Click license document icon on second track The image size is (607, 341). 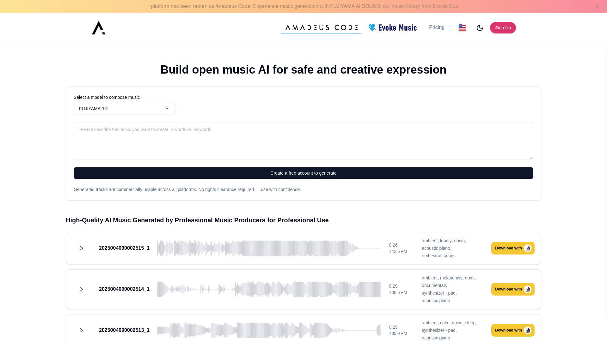[x=527, y=289]
